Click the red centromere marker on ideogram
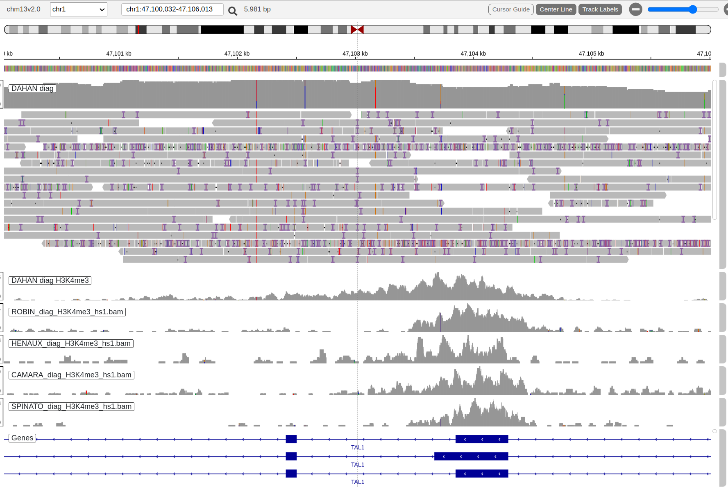The image size is (728, 494). coord(357,29)
